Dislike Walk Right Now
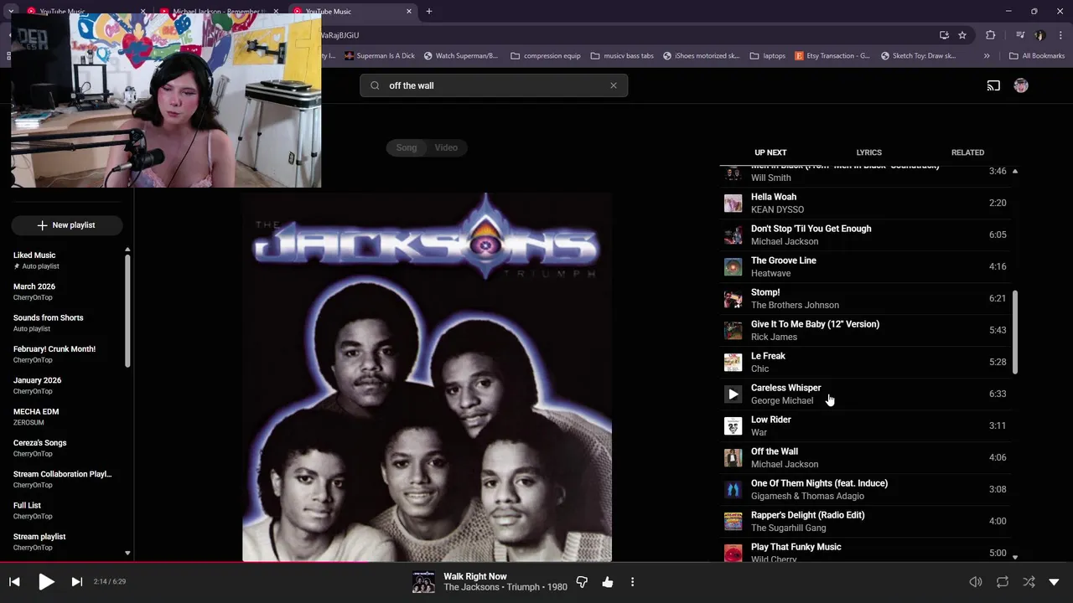The image size is (1073, 603). 582,582
